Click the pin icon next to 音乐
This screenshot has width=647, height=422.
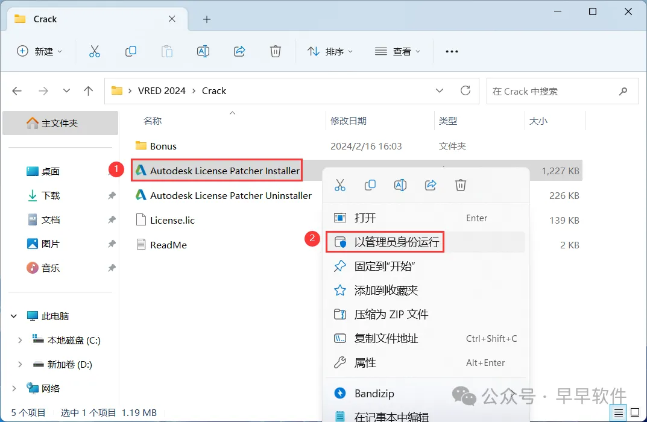point(112,268)
